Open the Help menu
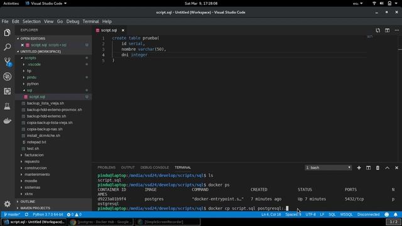 click(107, 21)
